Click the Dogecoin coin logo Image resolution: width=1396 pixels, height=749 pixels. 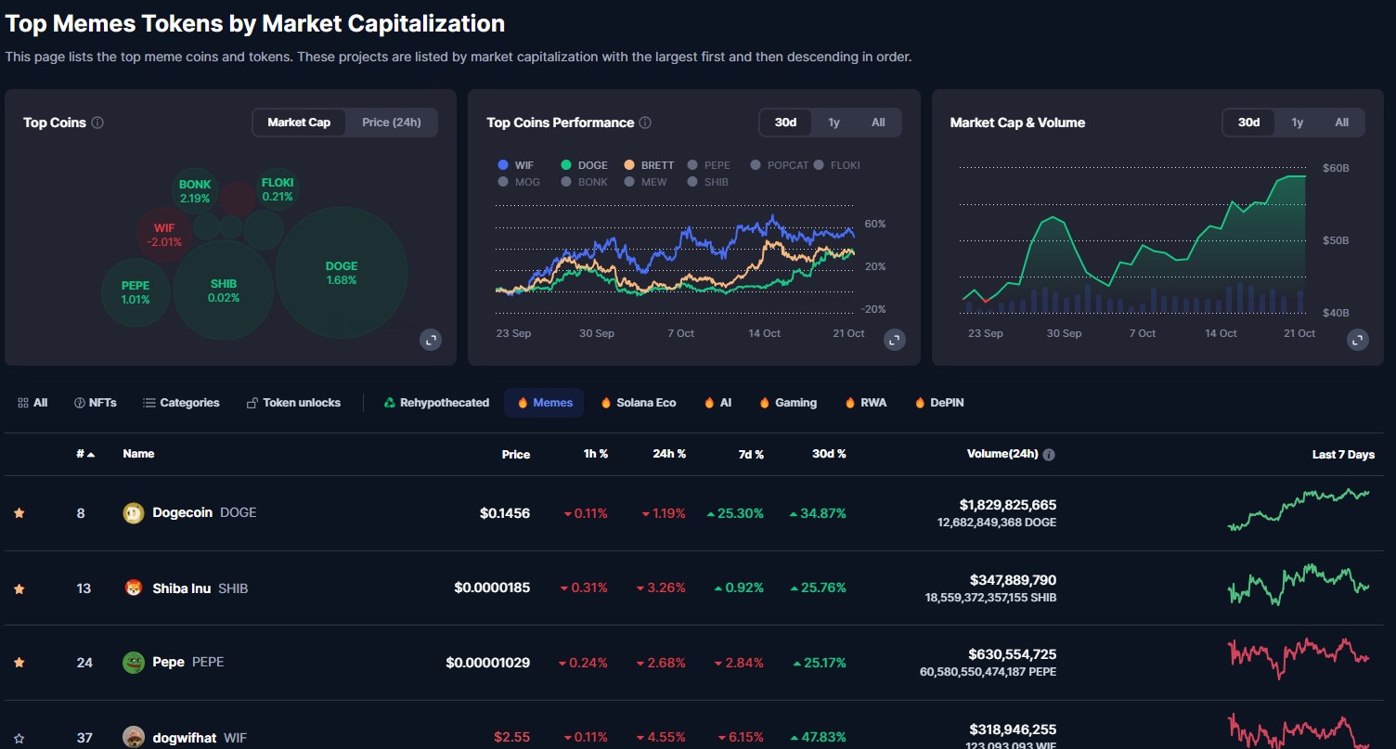pyautogui.click(x=134, y=513)
